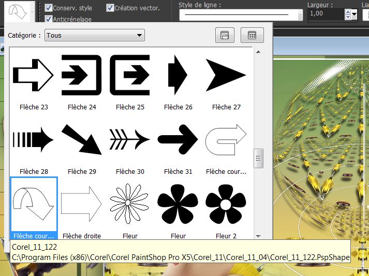The image size is (369, 276).
Task: Select the Flèche 30 feathered arrow
Action: click(130, 139)
